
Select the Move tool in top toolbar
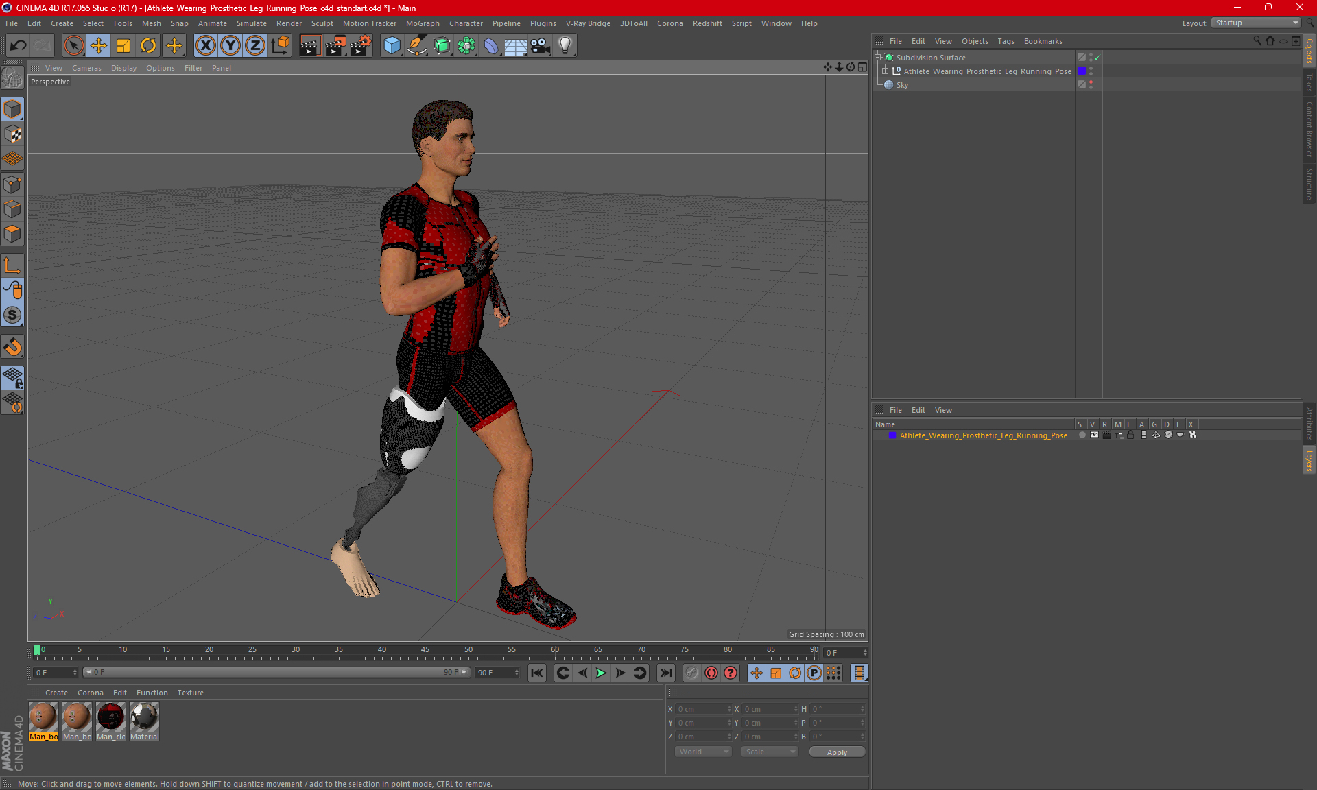pos(99,45)
